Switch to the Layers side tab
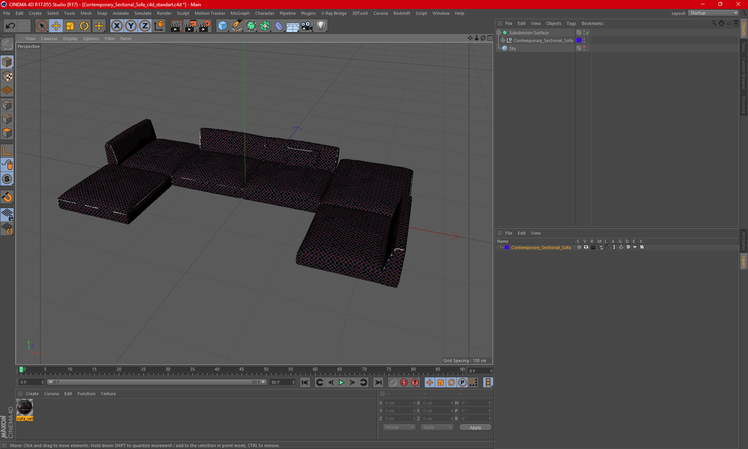This screenshot has width=748, height=449. tap(743, 262)
